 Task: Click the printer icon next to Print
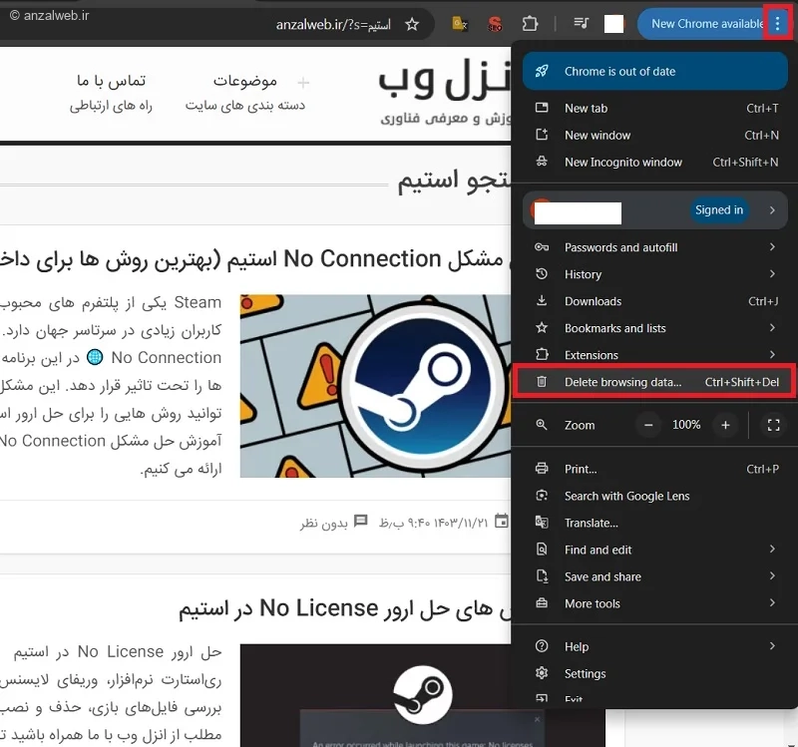[542, 468]
